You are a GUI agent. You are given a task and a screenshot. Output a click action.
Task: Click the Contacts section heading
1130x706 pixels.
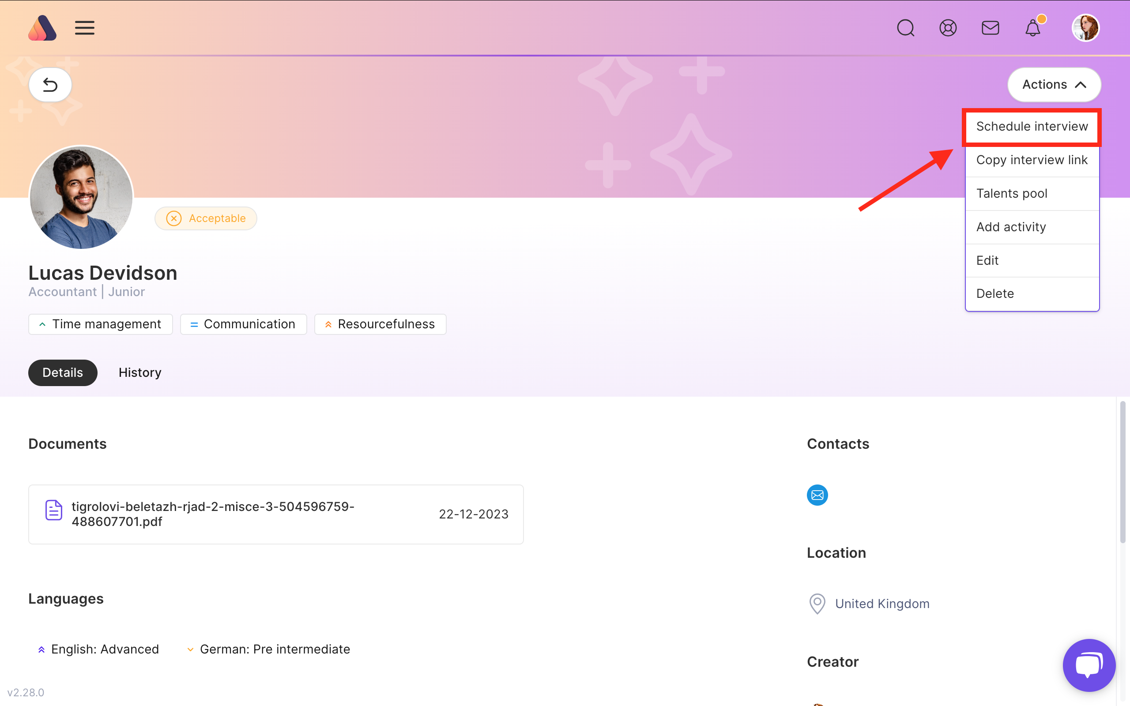pyautogui.click(x=838, y=443)
